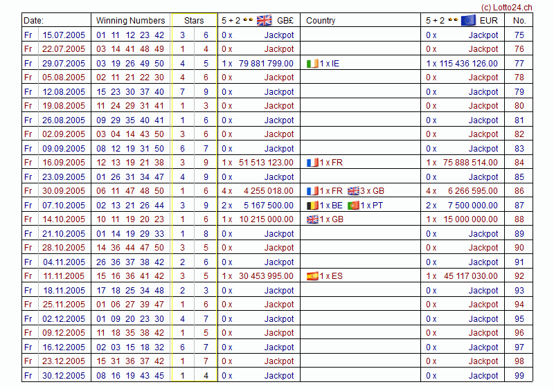Click the Spanish flag beside 1 x ES

tap(312, 276)
